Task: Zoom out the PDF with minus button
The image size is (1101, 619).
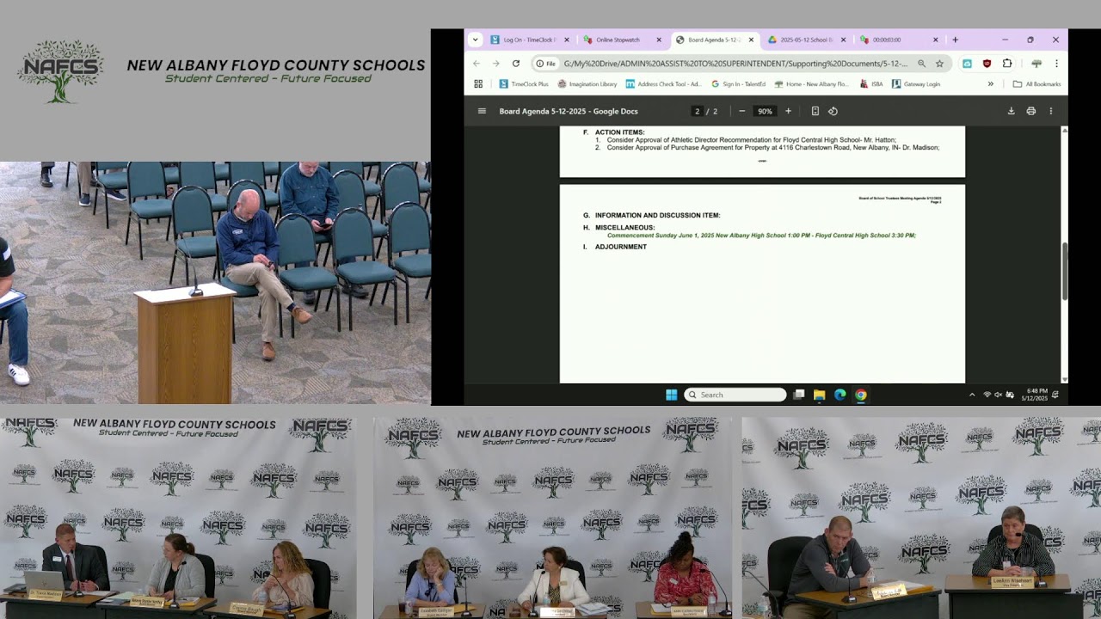Action: (x=742, y=111)
